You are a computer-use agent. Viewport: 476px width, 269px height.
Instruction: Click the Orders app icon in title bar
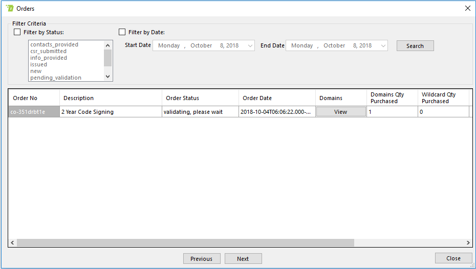coord(9,8)
